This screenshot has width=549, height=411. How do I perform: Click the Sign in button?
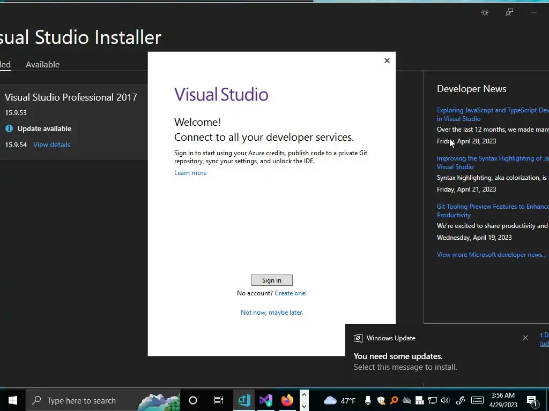pyautogui.click(x=272, y=280)
